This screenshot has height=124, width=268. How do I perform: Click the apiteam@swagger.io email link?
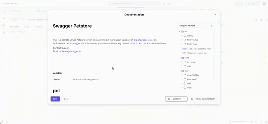coord(70,51)
